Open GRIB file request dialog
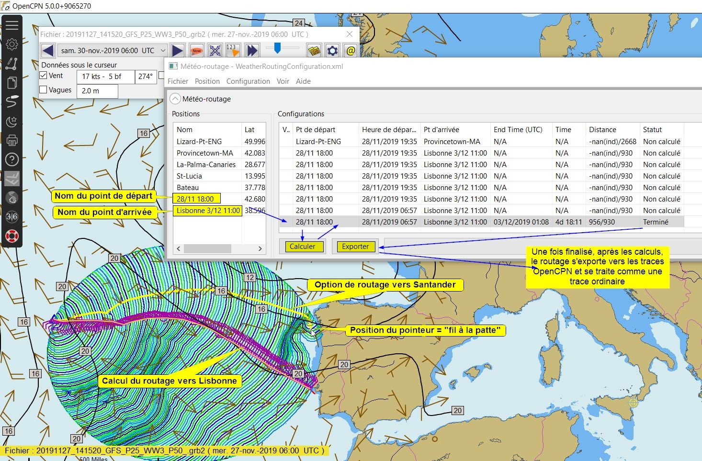 point(351,50)
